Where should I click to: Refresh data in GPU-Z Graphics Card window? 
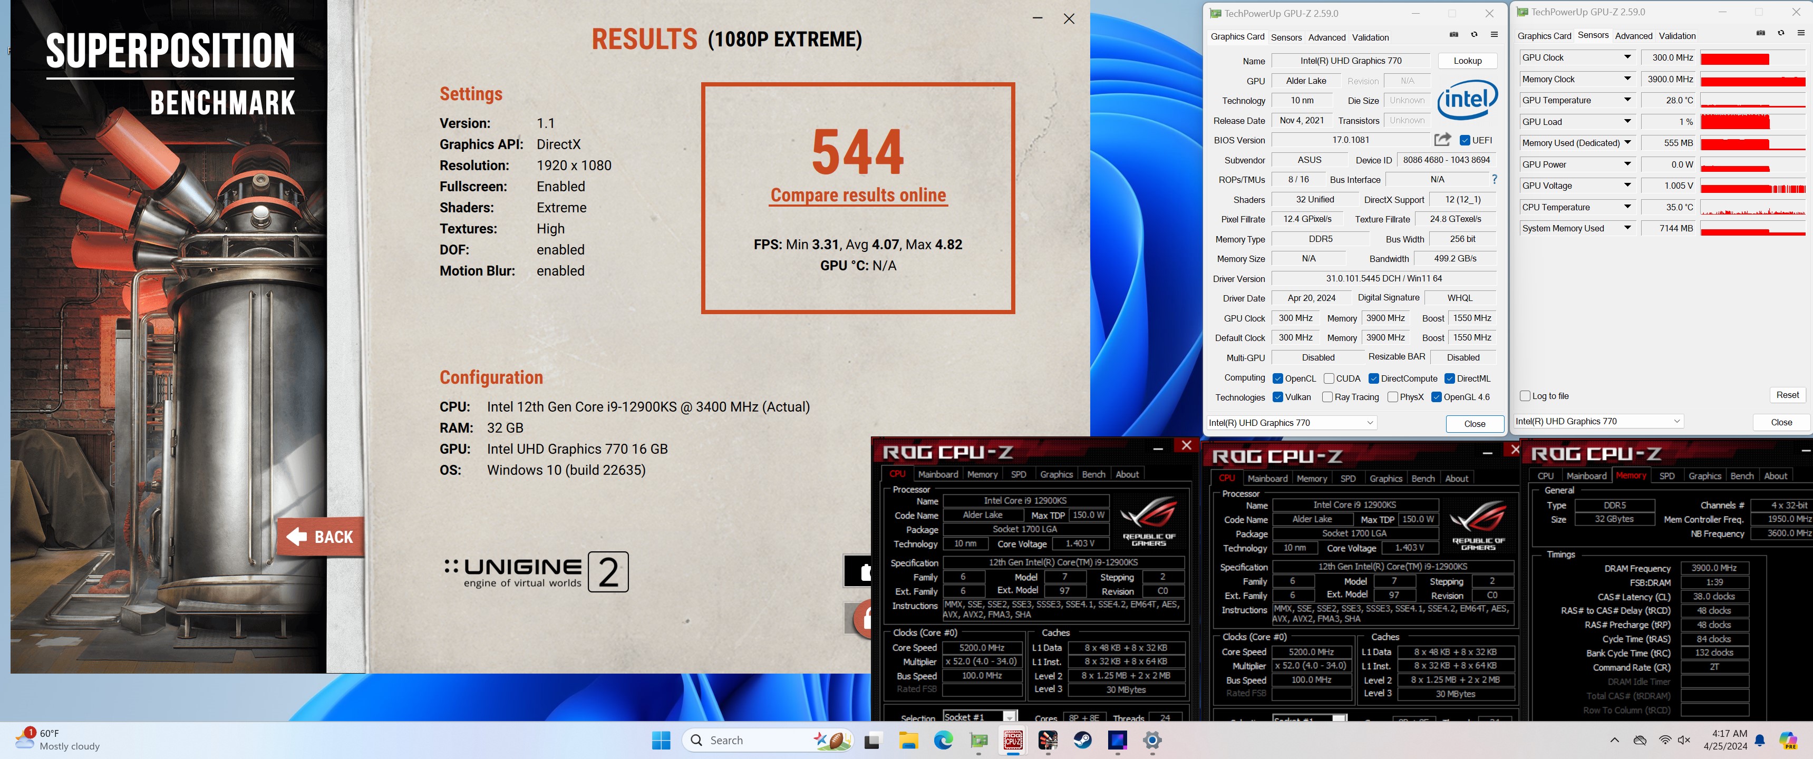click(1475, 34)
